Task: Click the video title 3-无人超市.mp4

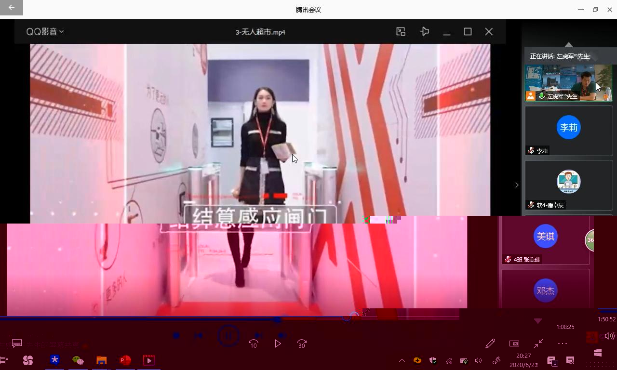Action: (260, 32)
